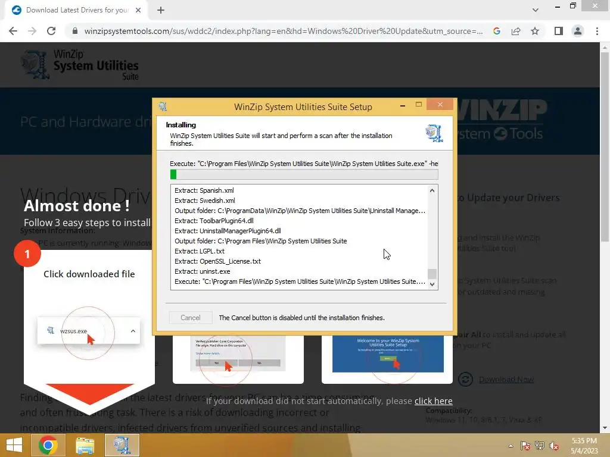Click the Download Now link
The height and width of the screenshot is (457, 610).
506,379
